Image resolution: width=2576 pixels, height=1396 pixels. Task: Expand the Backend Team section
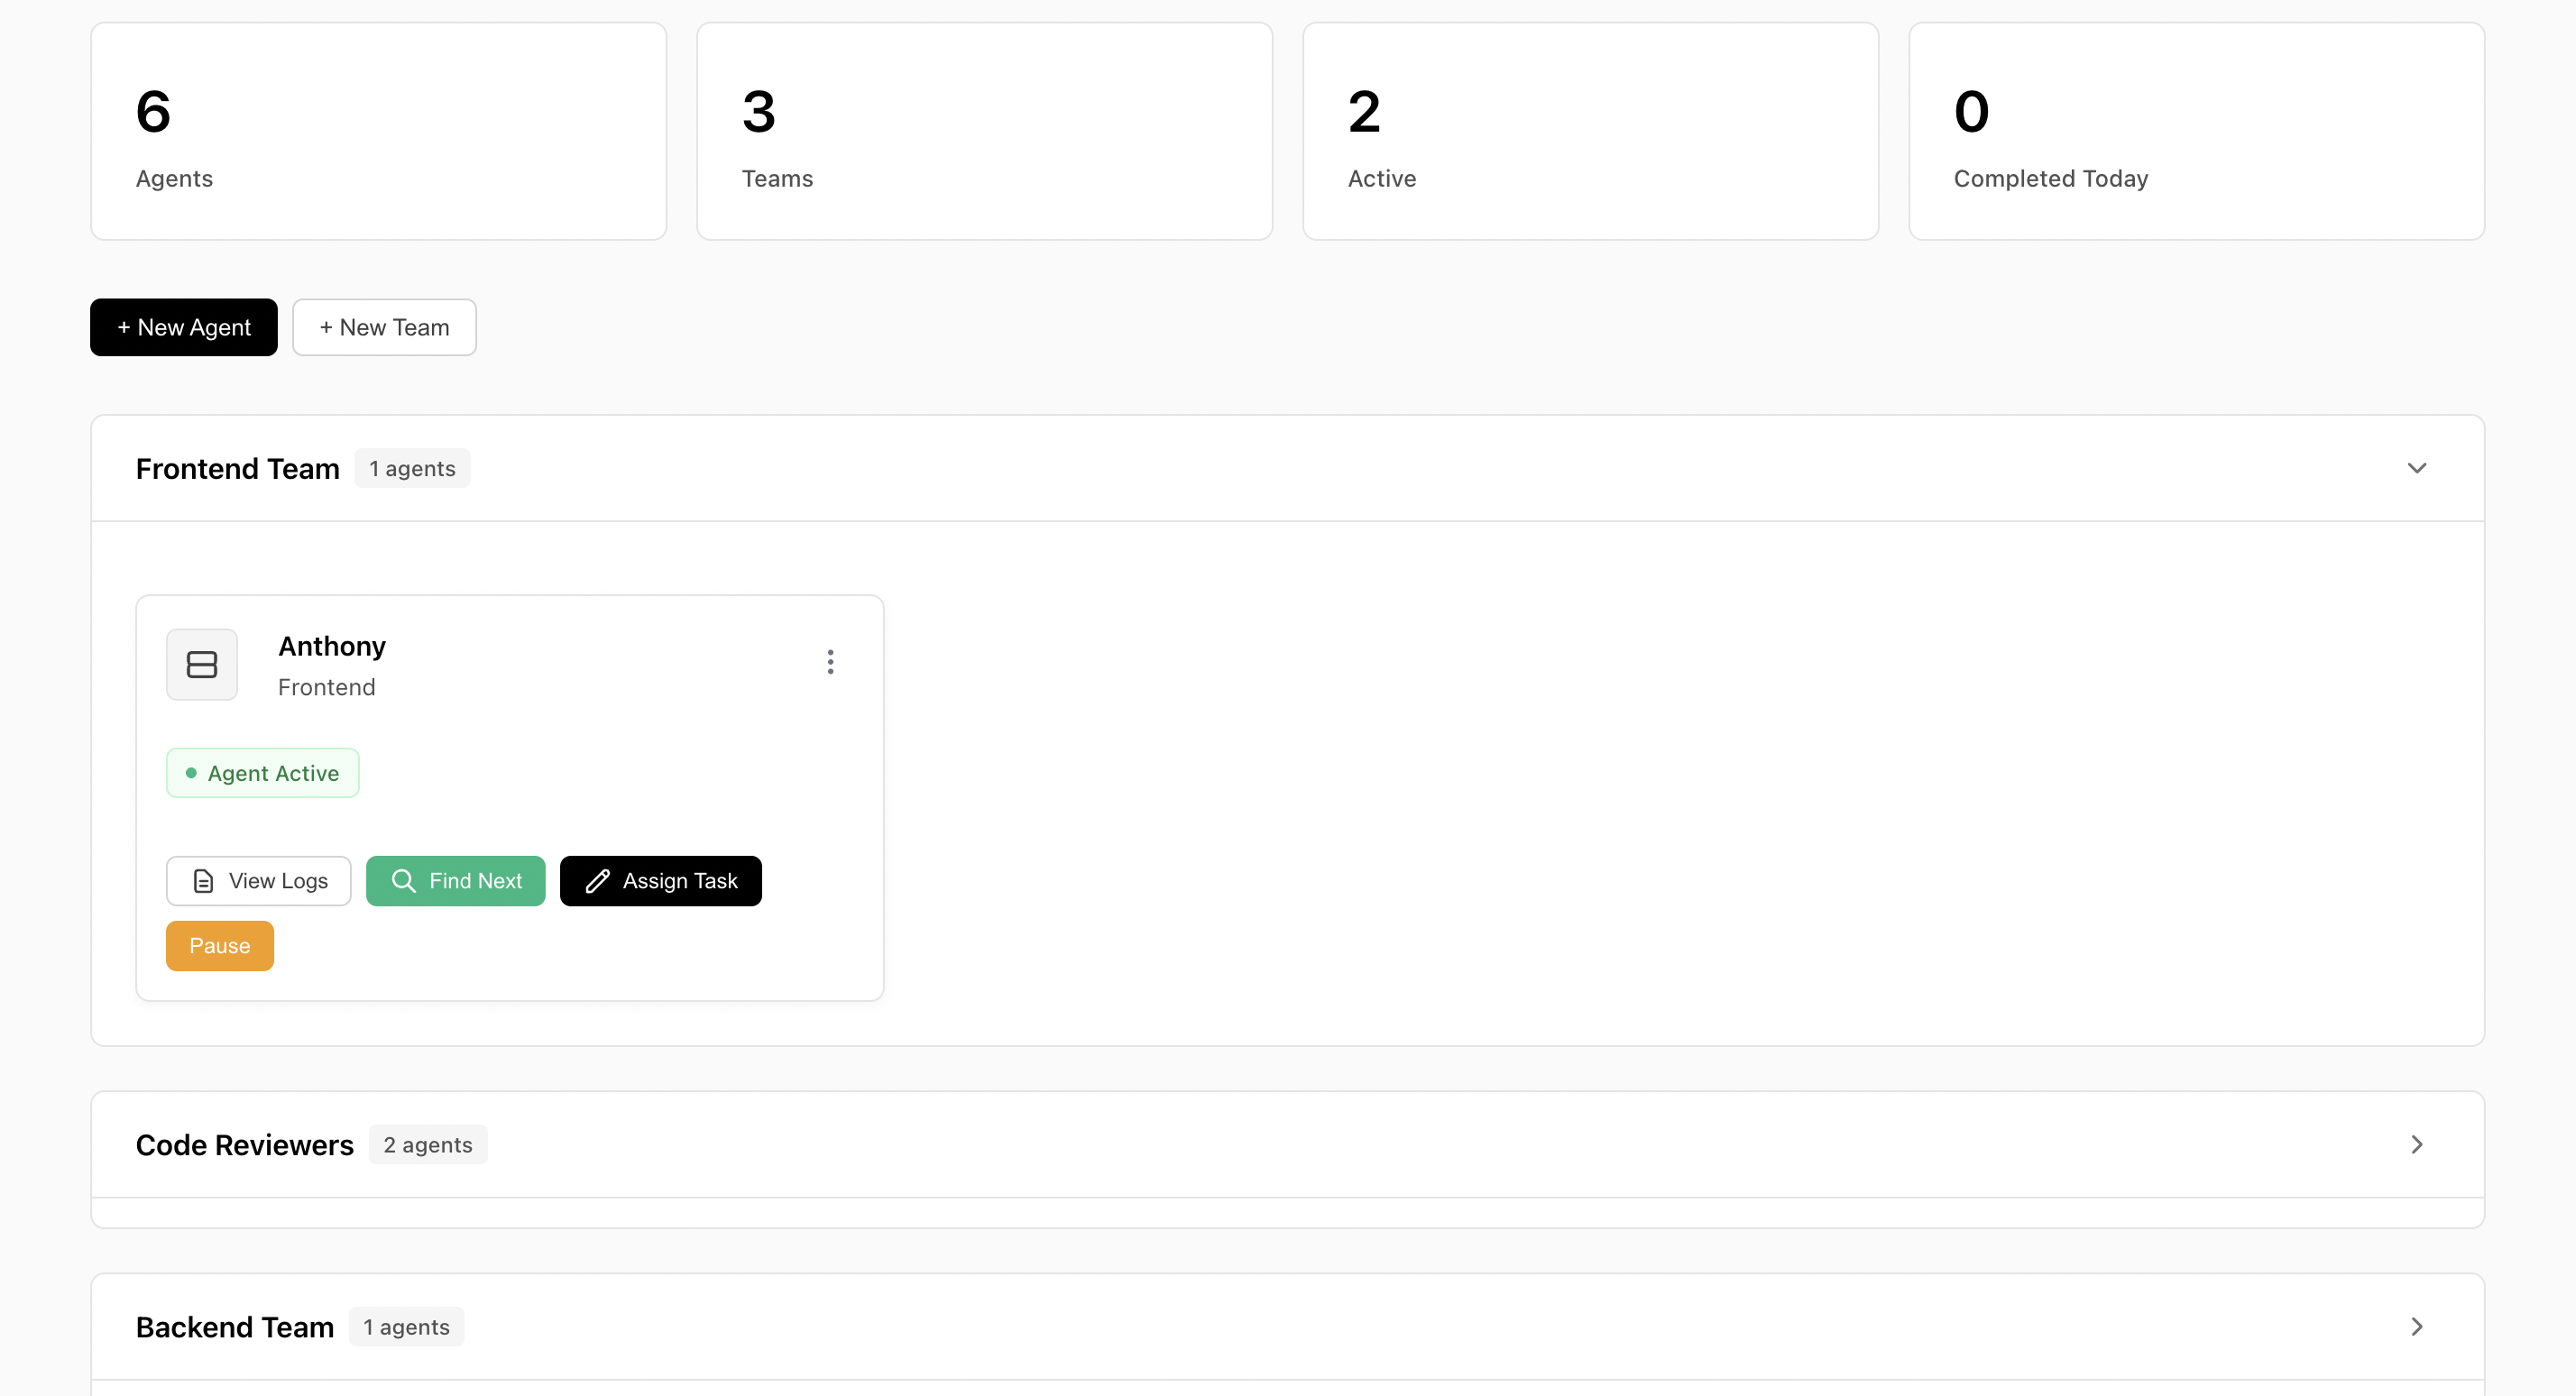click(2416, 1326)
